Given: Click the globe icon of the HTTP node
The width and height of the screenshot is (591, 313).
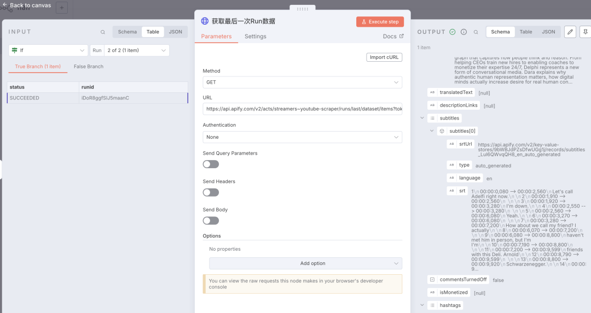Looking at the screenshot, I should [205, 21].
